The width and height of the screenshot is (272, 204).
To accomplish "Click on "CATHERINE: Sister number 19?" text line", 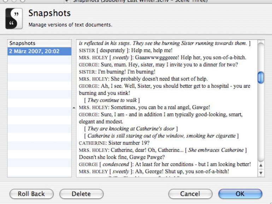I will click(x=114, y=143).
